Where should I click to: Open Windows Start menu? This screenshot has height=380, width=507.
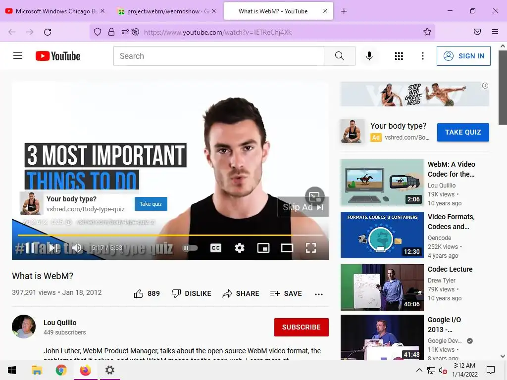click(12, 370)
